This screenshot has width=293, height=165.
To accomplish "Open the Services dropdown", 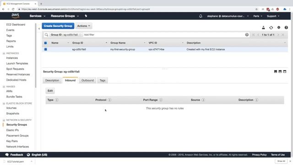I will pos(38,16).
